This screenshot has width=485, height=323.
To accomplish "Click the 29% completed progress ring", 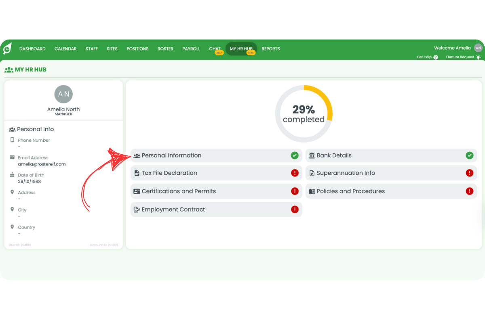I will tap(304, 114).
